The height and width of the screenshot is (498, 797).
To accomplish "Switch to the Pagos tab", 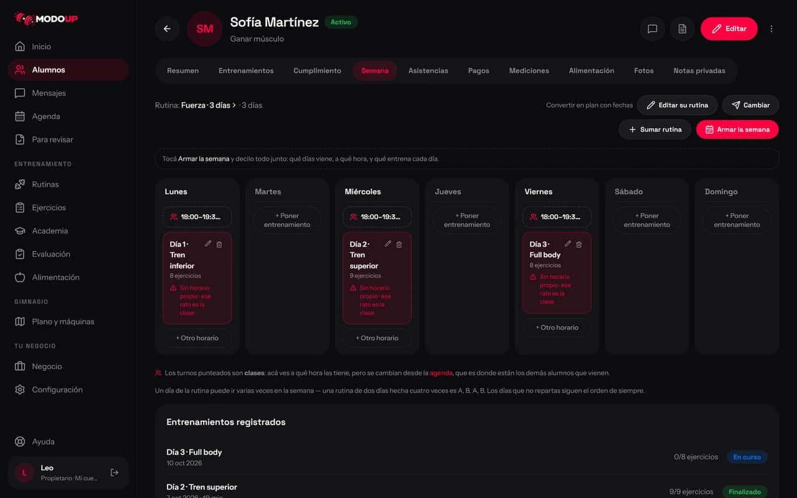I will coord(479,71).
